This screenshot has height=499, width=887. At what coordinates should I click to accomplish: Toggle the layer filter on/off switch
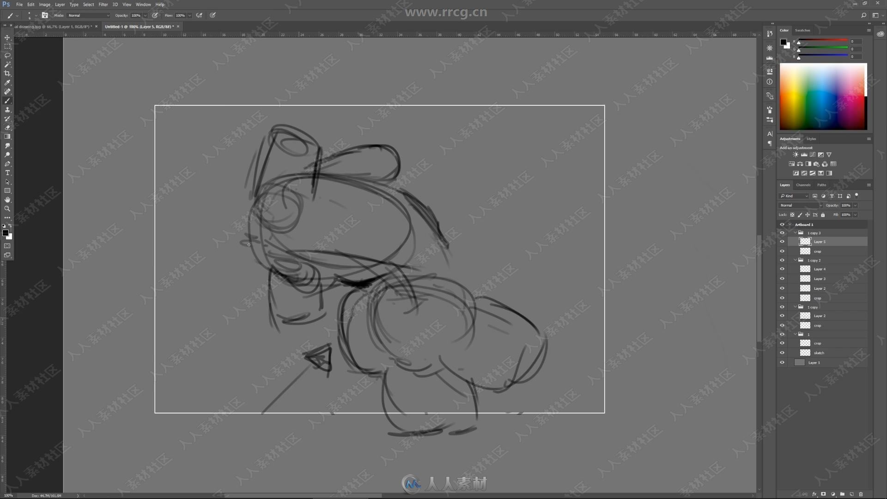pos(857,195)
